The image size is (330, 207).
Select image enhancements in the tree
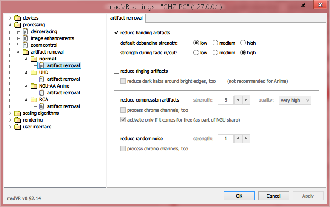click(52, 38)
